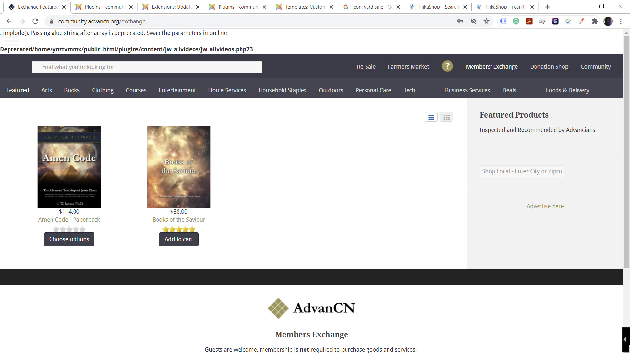The image size is (630, 353).
Task: Close the Exchange Featured tab
Action: pos(64,7)
